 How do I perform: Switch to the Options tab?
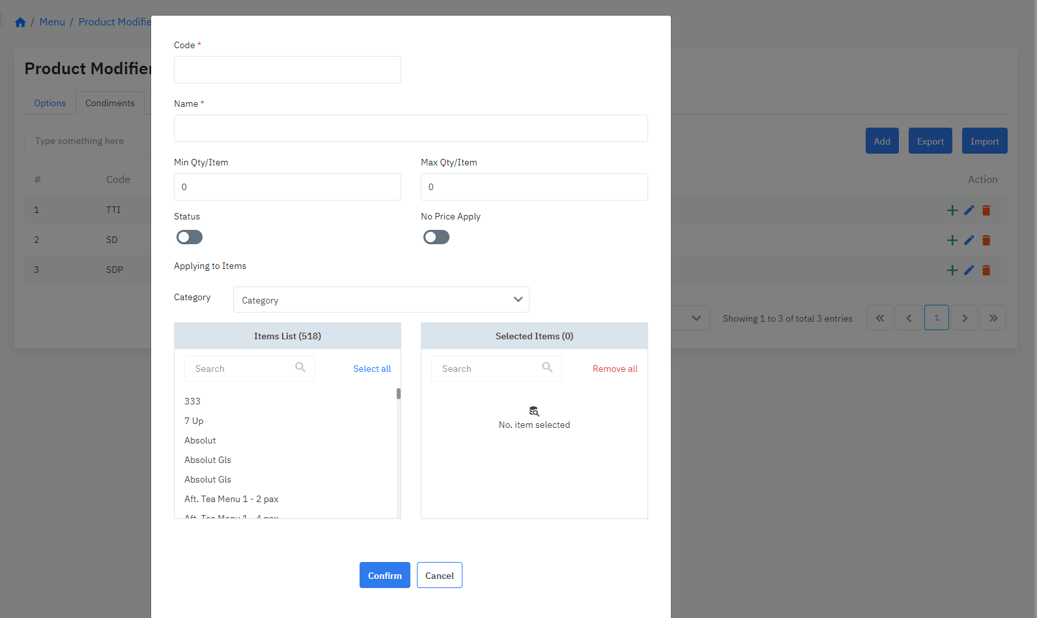50,103
